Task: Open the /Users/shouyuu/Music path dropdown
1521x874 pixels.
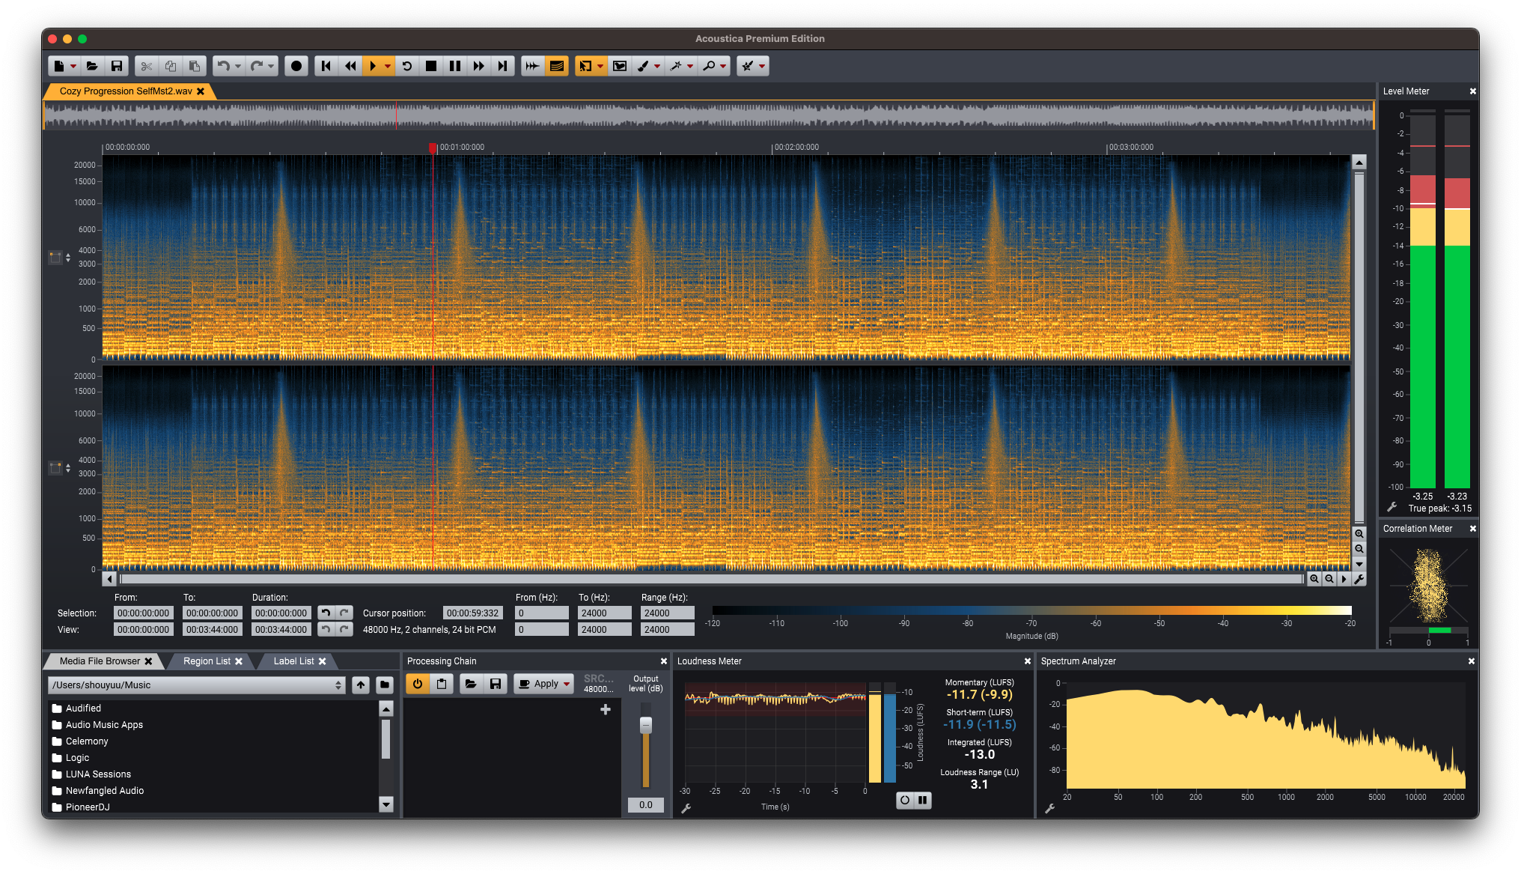Action: point(338,685)
